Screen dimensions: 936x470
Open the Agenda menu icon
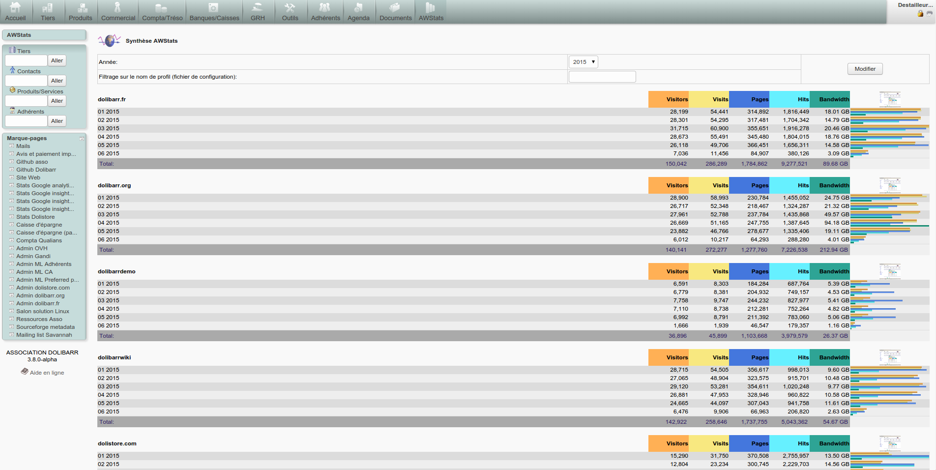tap(358, 7)
